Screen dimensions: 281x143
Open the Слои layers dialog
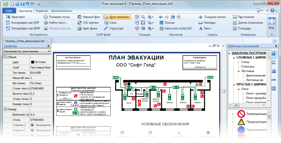click(x=110, y=22)
